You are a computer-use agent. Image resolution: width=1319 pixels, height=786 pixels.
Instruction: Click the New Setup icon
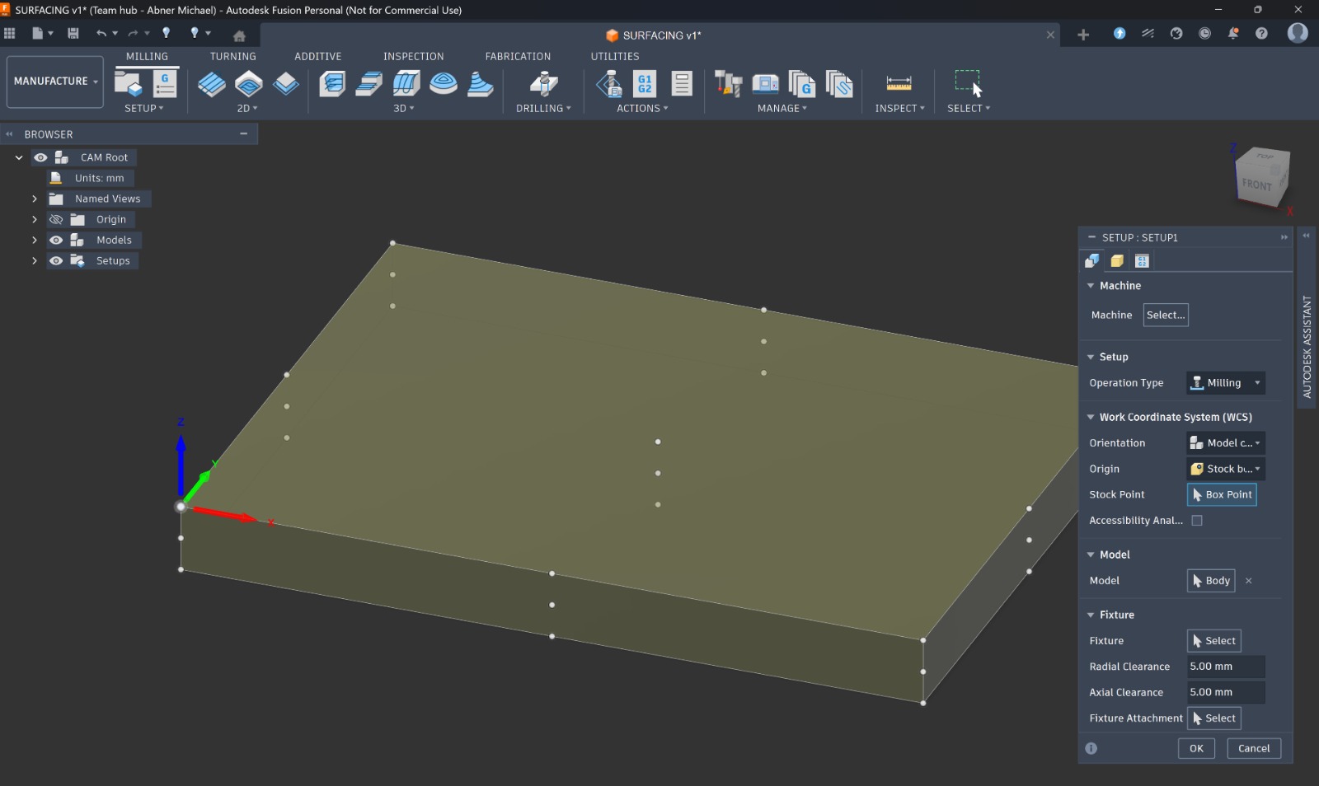[129, 83]
